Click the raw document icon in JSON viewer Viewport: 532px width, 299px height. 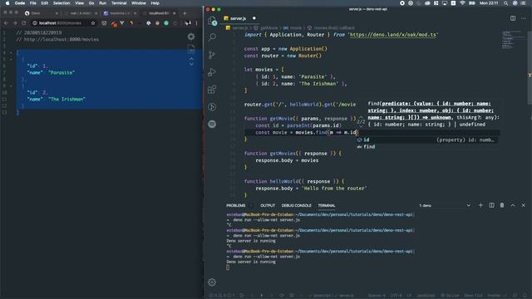pos(191,49)
